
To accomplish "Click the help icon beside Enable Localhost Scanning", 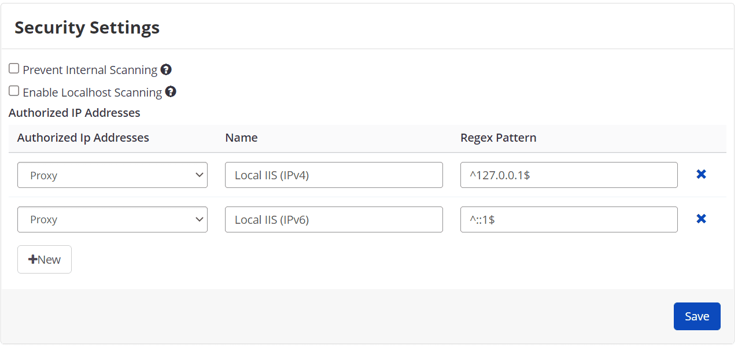I will [x=171, y=91].
